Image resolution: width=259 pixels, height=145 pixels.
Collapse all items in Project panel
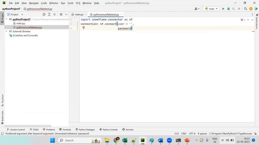pyautogui.click(x=55, y=14)
